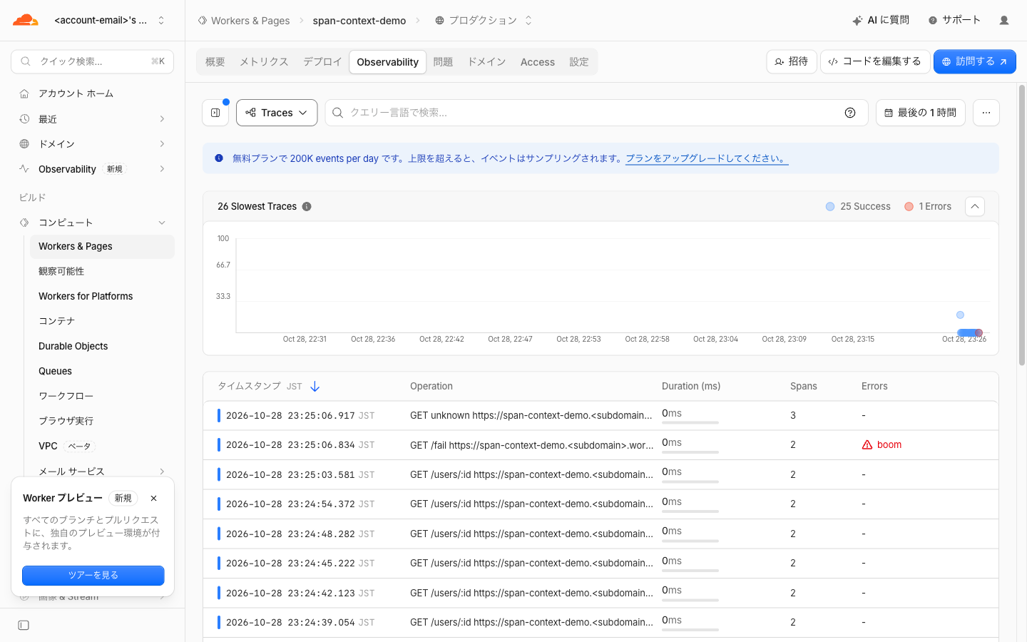This screenshot has width=1027, height=642.
Task: Switch to the 概要 tab
Action: pos(215,62)
